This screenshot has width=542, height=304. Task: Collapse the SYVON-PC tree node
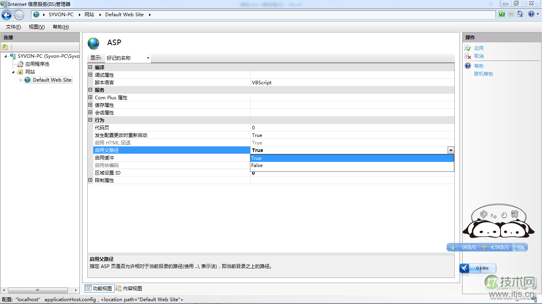pos(6,56)
